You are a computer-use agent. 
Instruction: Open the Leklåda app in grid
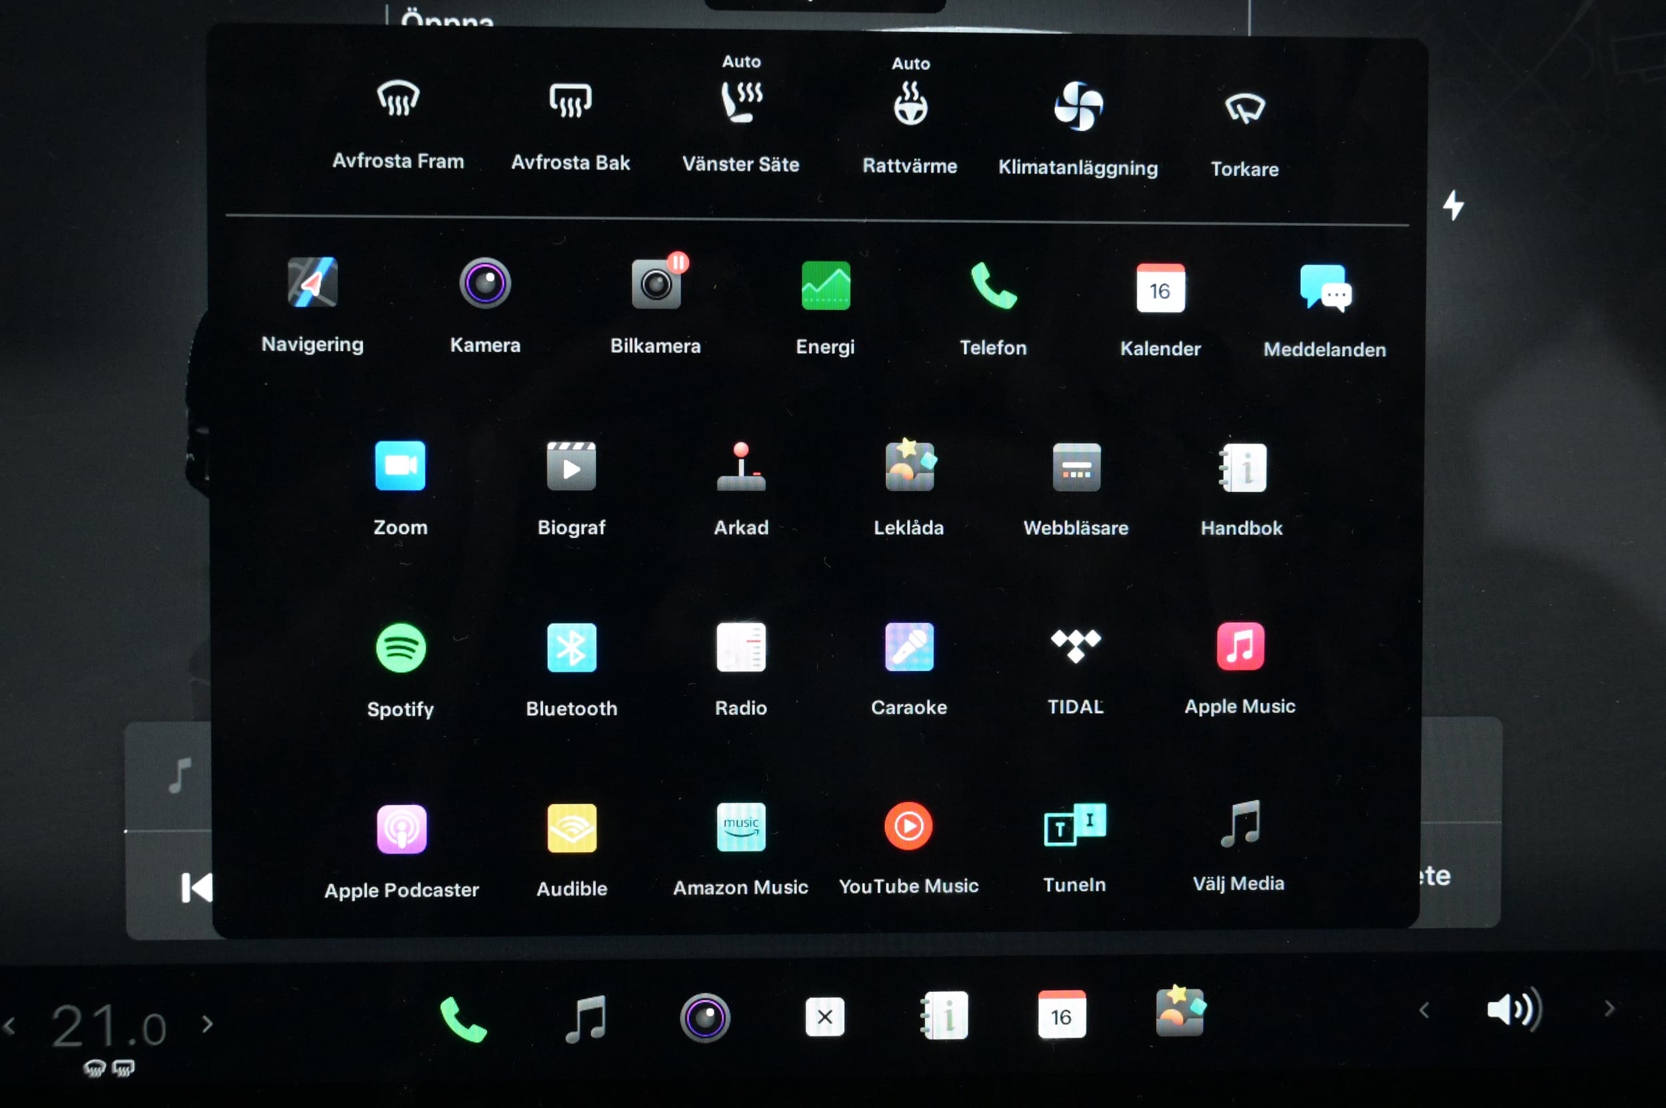(x=910, y=466)
